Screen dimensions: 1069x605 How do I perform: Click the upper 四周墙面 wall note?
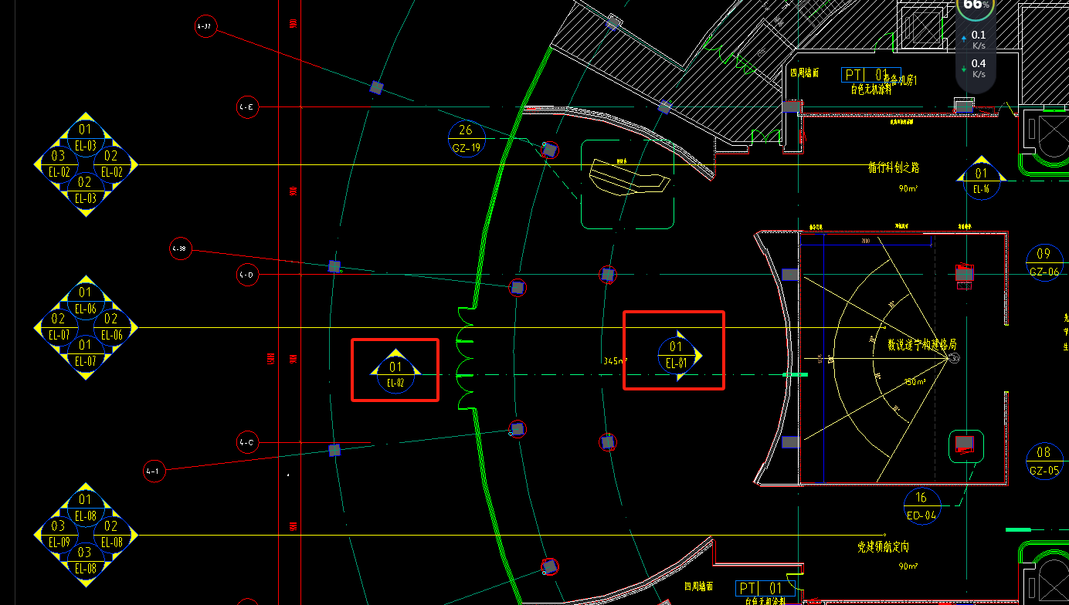coord(804,73)
